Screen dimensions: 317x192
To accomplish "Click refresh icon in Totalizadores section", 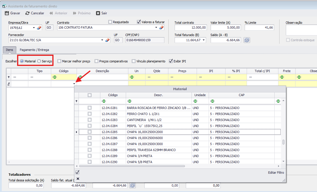I will 132,185.
